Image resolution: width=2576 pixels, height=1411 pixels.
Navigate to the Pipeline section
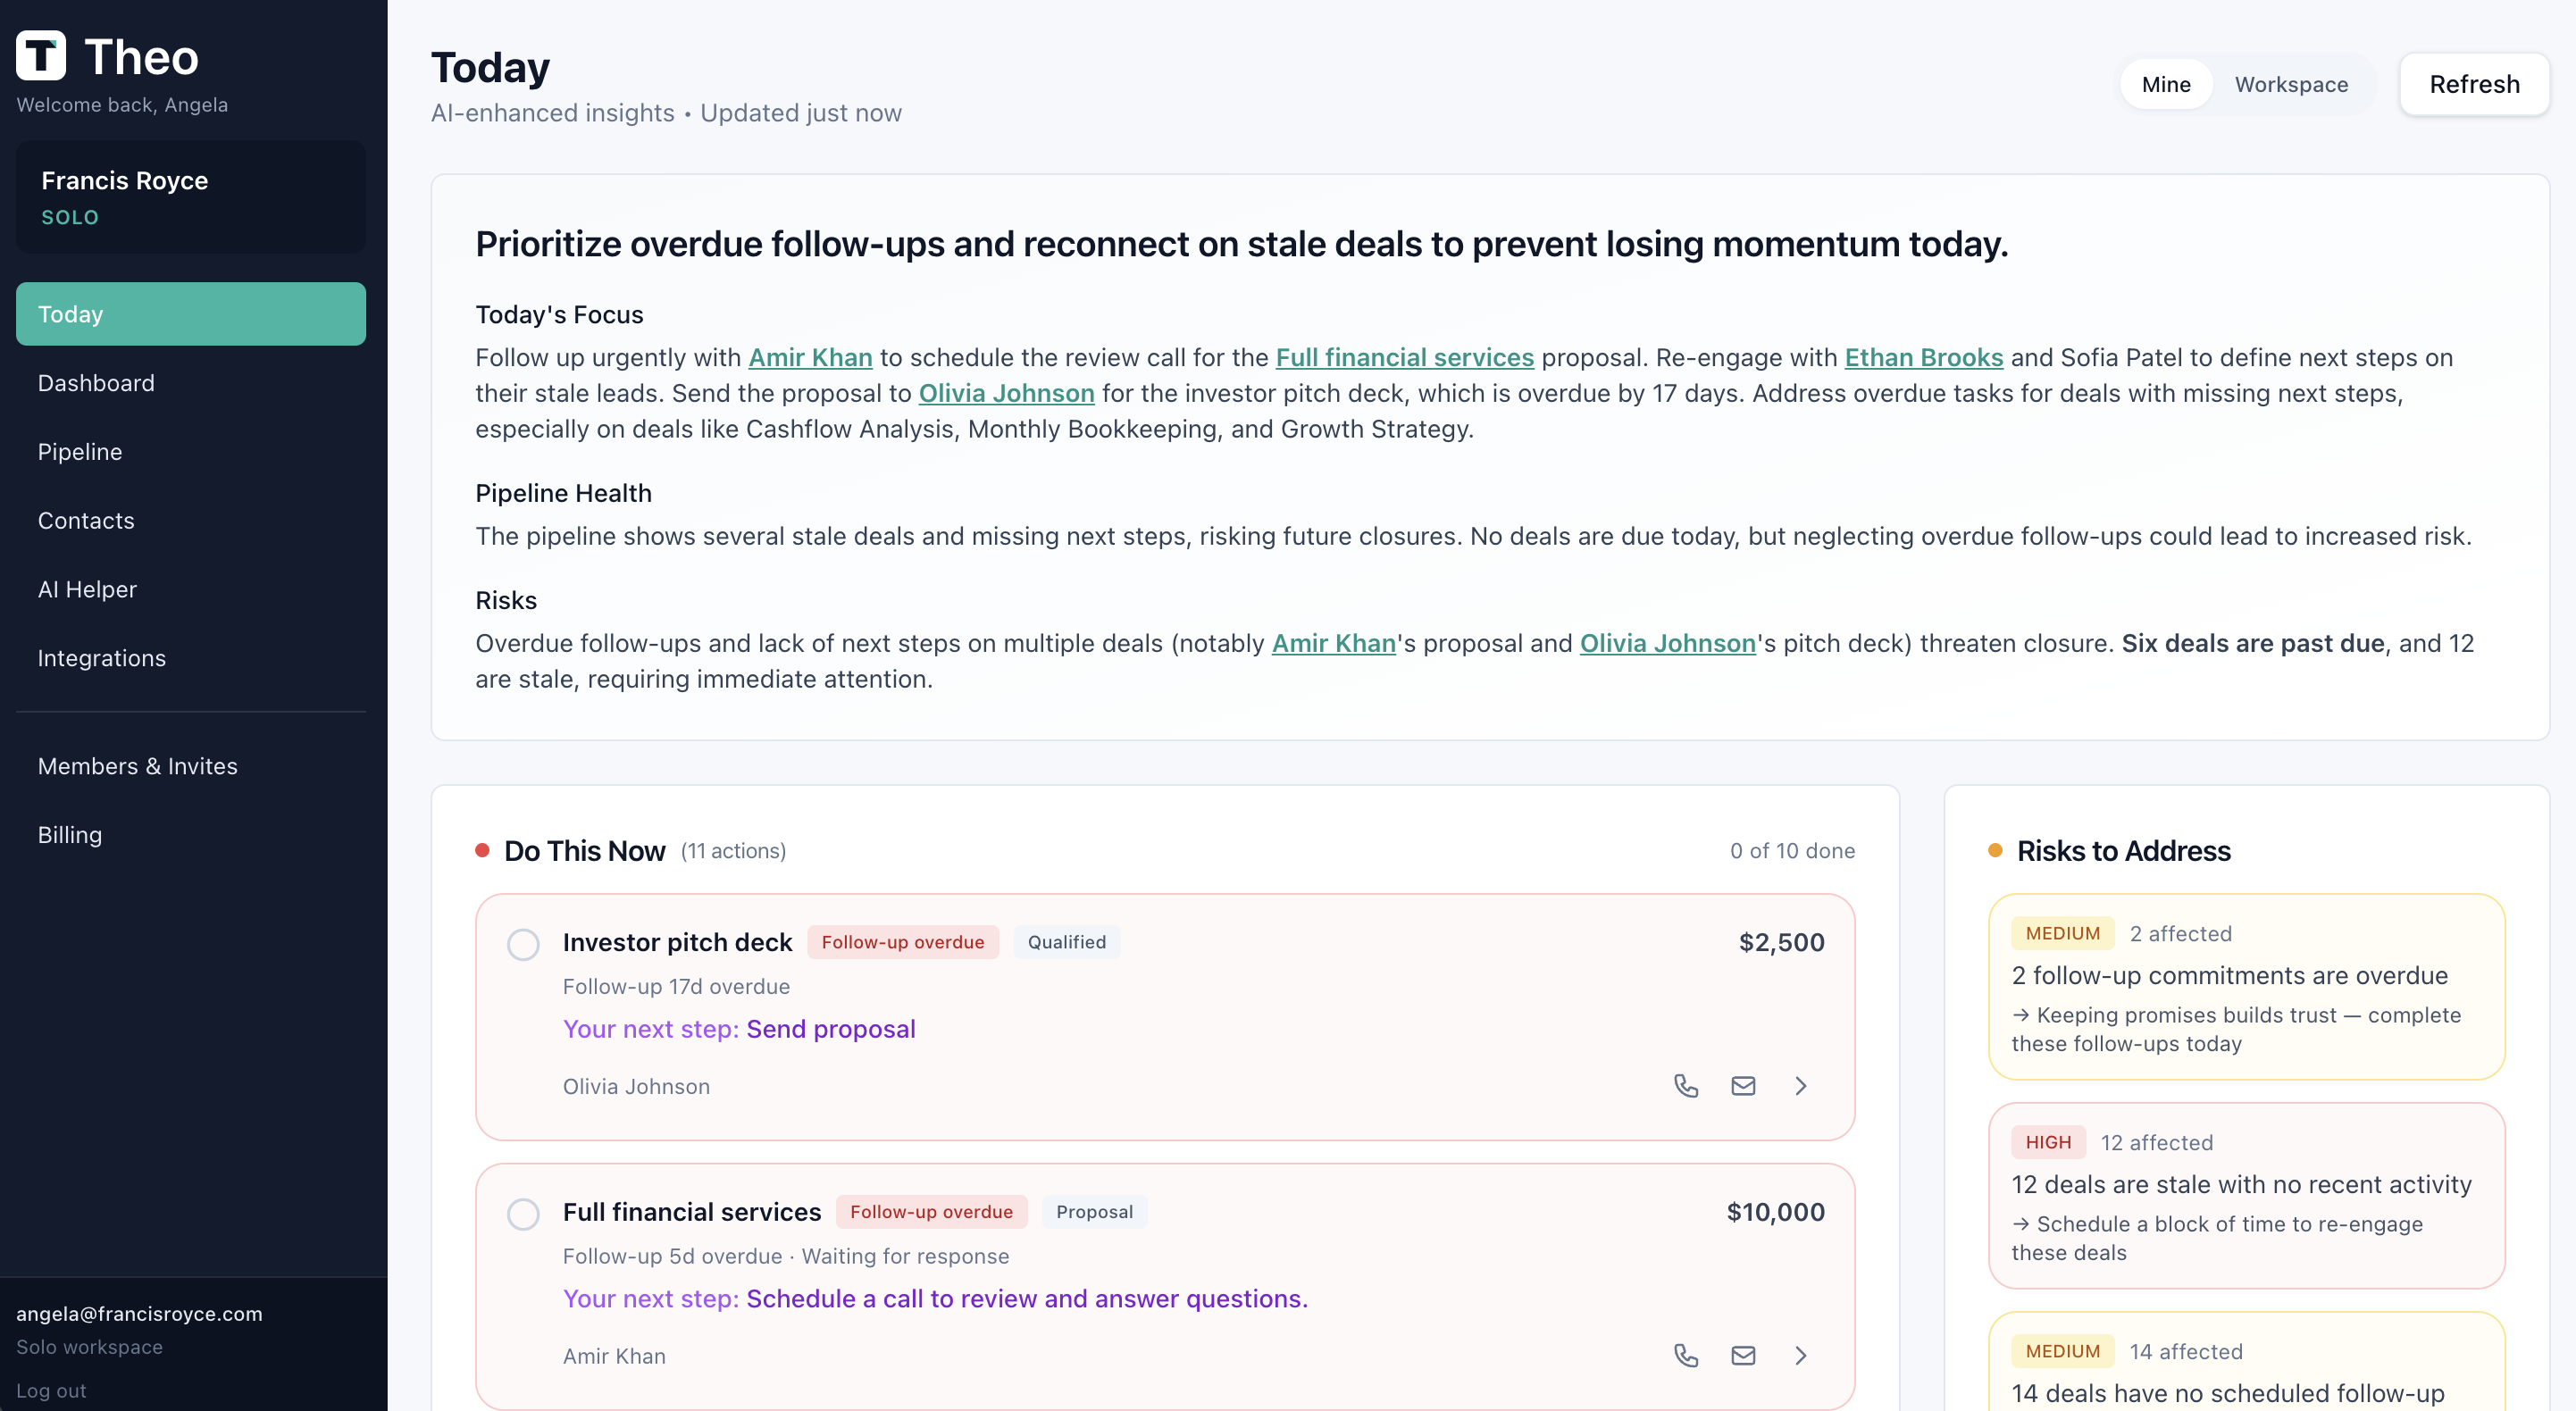(80, 451)
